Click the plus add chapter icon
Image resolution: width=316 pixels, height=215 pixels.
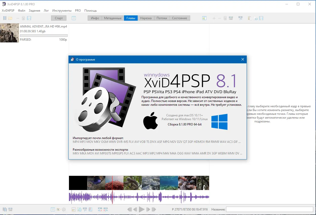[214, 18]
